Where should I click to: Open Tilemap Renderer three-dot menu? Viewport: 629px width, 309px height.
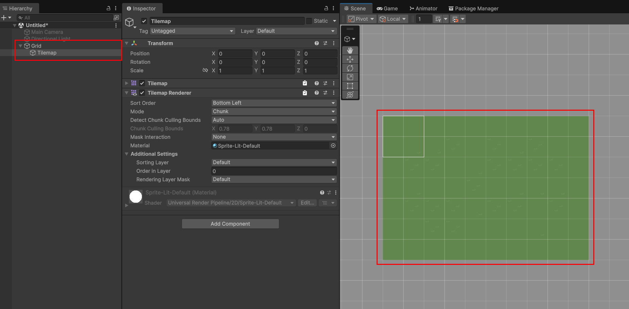pyautogui.click(x=334, y=93)
